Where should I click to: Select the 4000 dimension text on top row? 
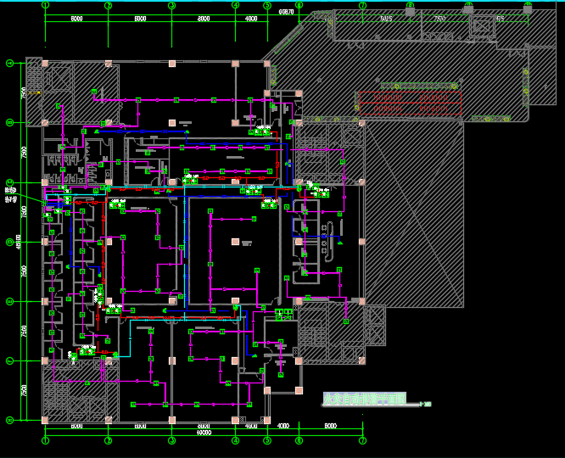pos(251,19)
